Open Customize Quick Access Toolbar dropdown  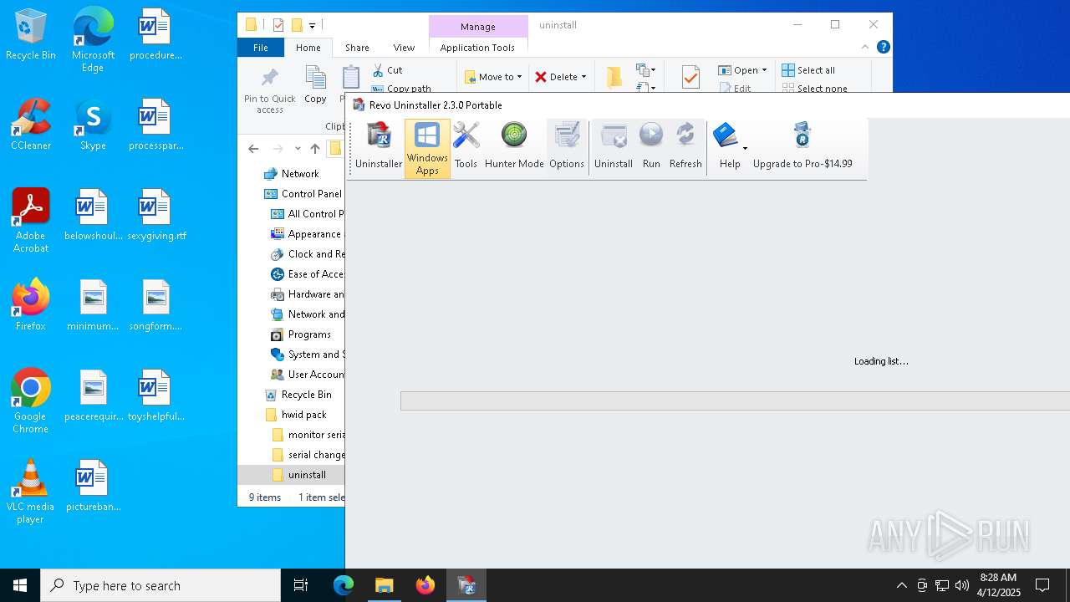tap(312, 26)
